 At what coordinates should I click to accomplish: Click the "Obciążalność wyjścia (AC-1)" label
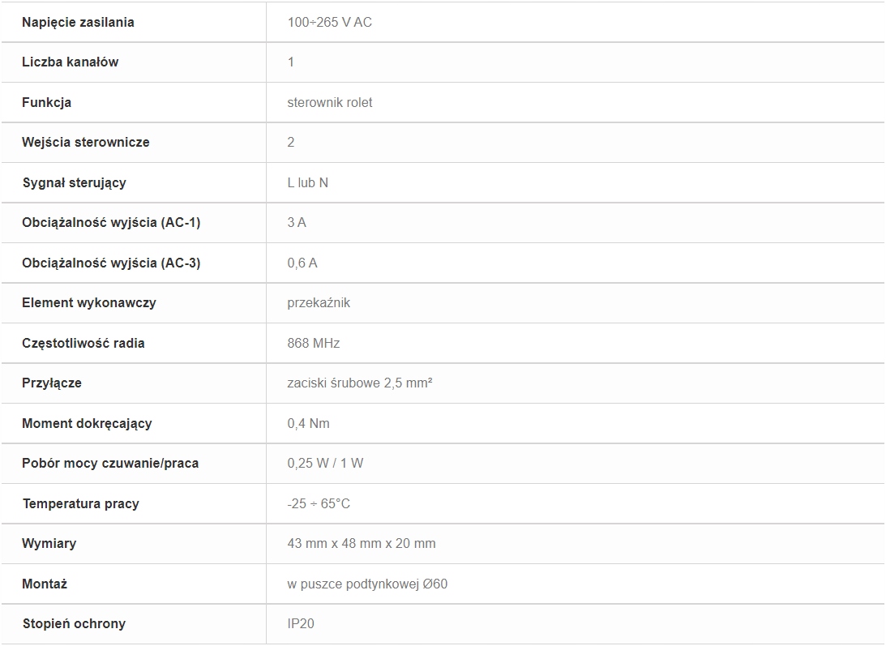(111, 222)
